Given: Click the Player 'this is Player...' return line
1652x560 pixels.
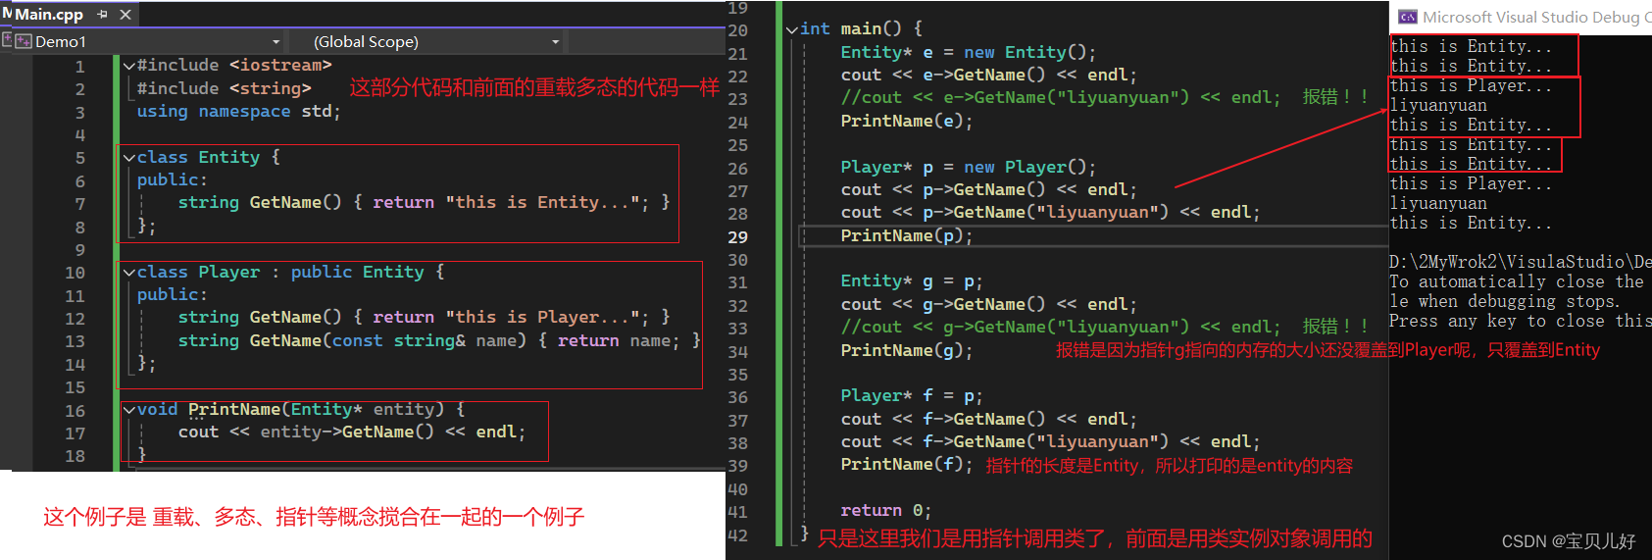Looking at the screenshot, I should (424, 317).
